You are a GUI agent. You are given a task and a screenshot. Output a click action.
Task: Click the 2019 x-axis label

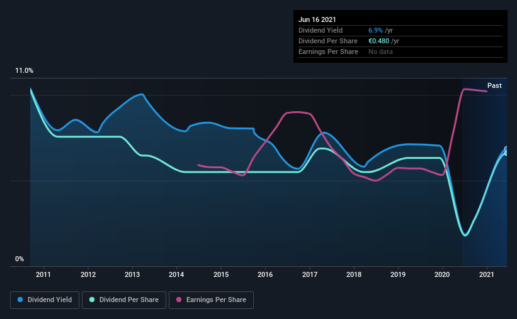pos(398,274)
